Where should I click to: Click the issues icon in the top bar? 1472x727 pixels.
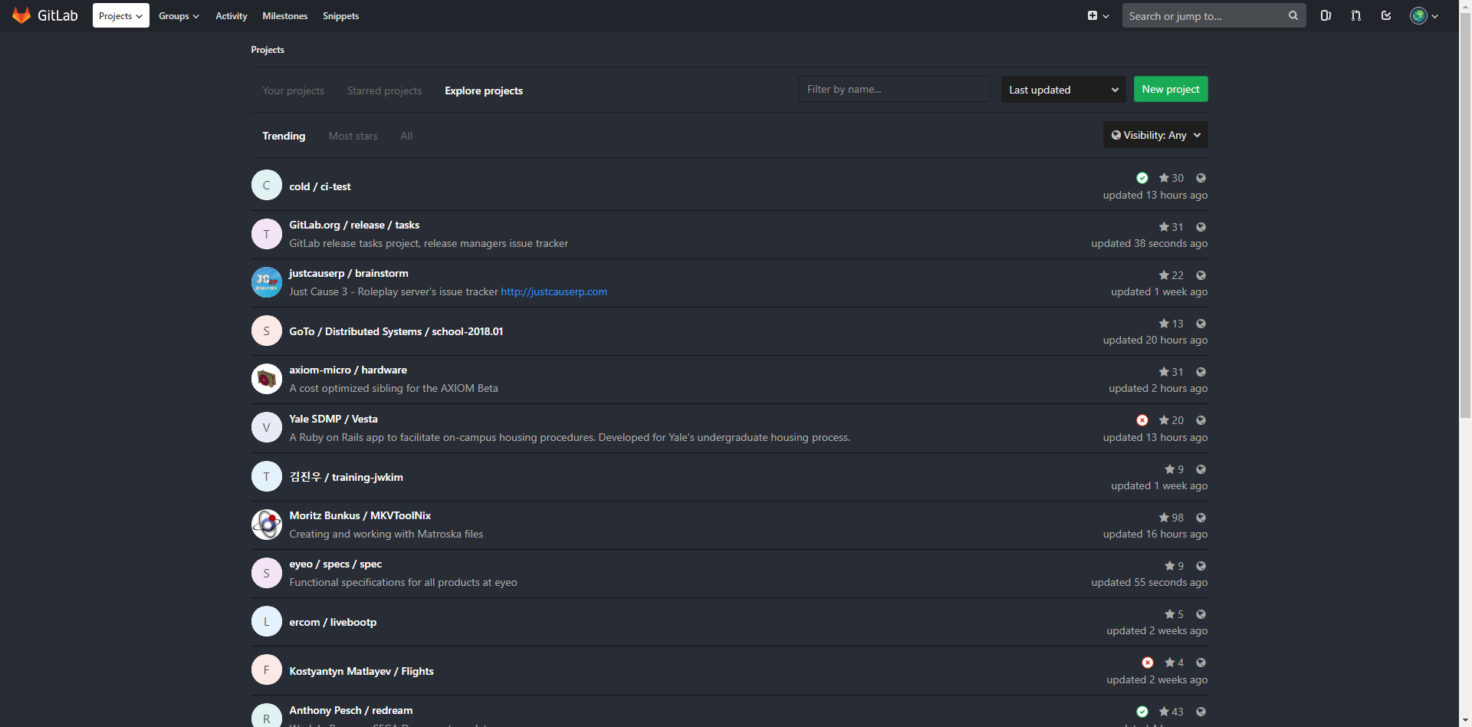pos(1326,15)
